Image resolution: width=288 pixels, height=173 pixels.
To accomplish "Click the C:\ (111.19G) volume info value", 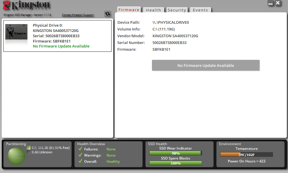I will coord(164,29).
